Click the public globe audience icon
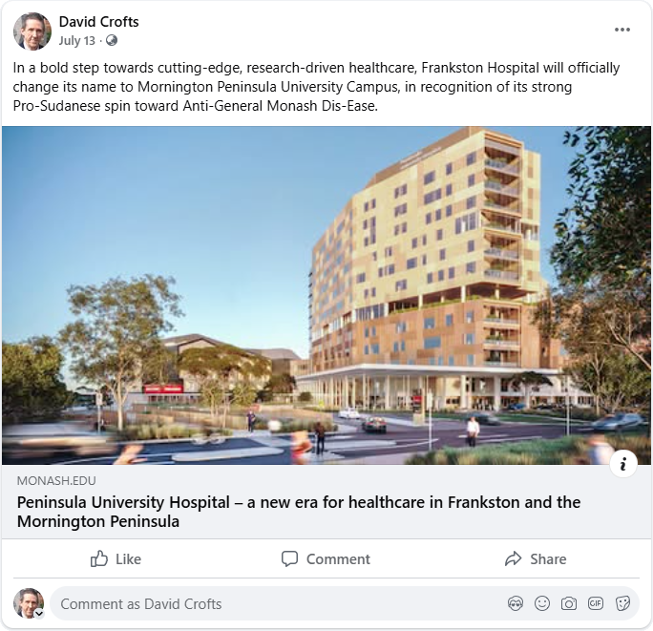Screen dimensions: 653x631 point(111,40)
